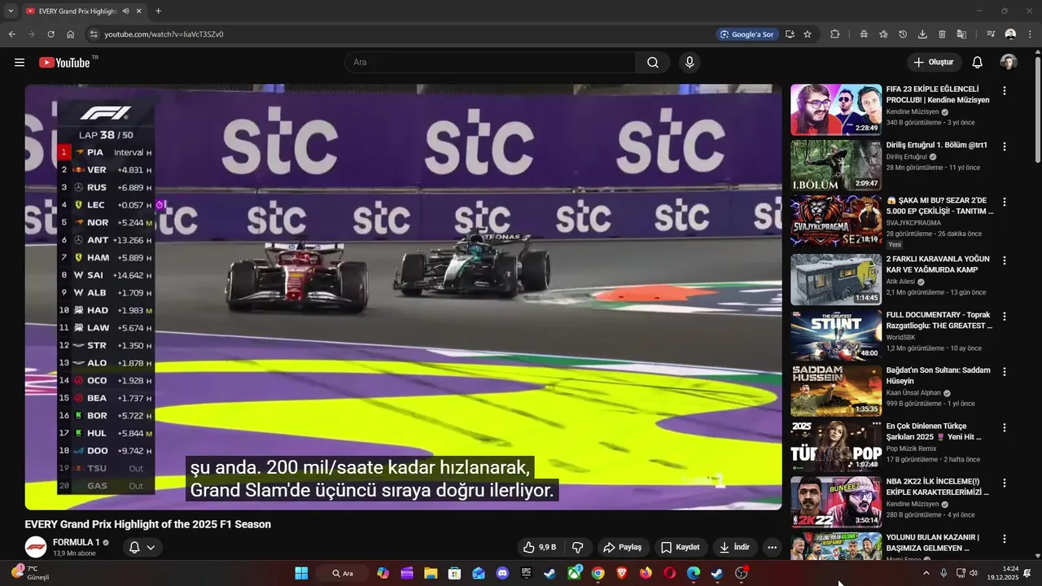Viewport: 1042px width, 586px height.
Task: Dislike the video with thumbs down
Action: [578, 547]
